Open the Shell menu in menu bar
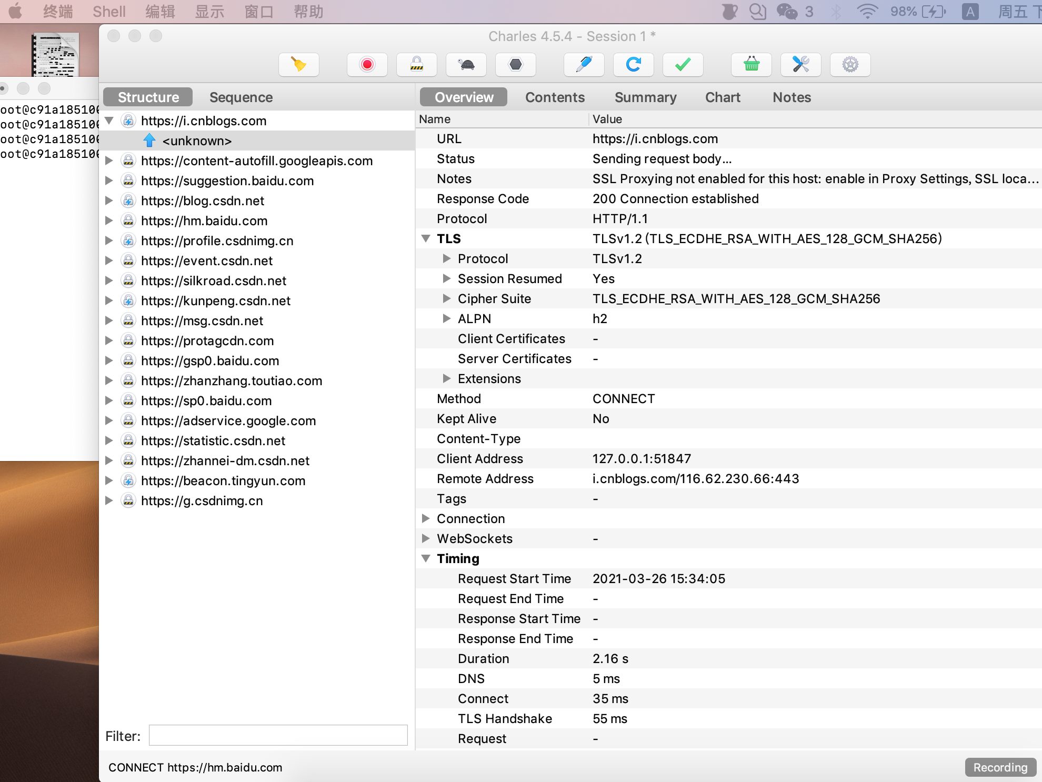 click(109, 12)
